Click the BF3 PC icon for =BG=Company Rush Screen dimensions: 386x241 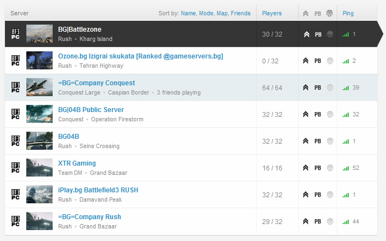click(16, 221)
